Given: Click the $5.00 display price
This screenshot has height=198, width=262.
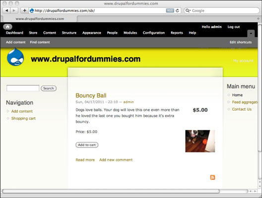Looking at the screenshot, I should (200, 110).
